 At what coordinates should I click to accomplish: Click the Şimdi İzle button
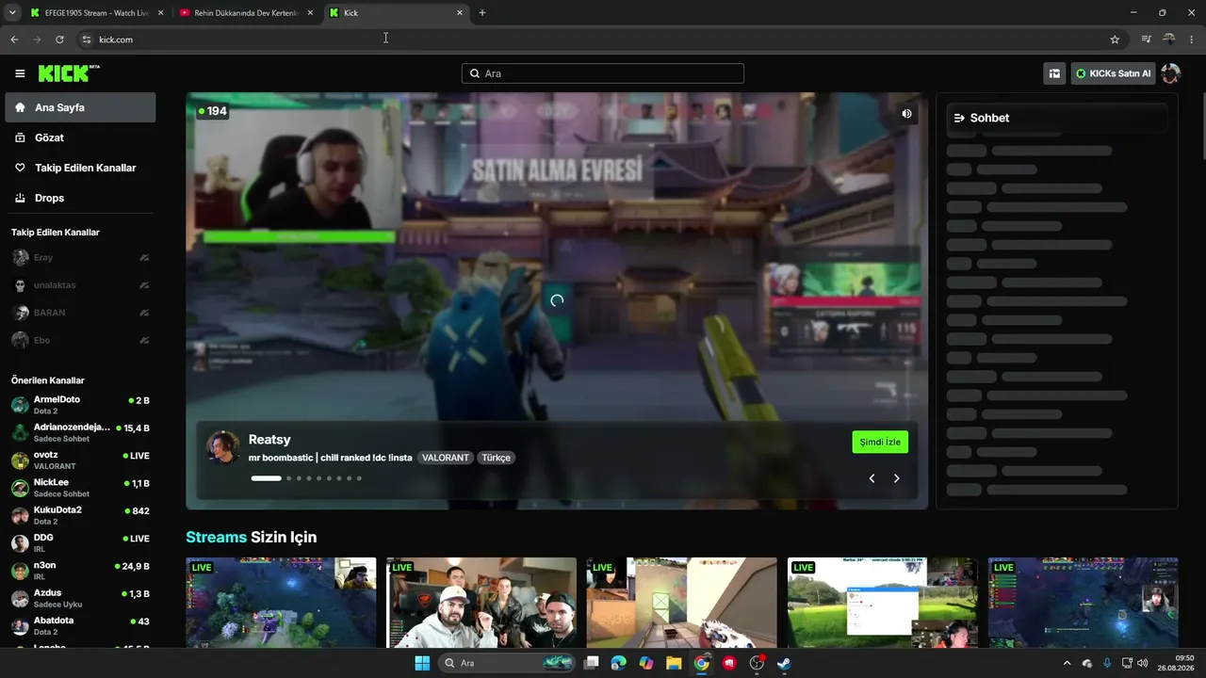tap(880, 442)
